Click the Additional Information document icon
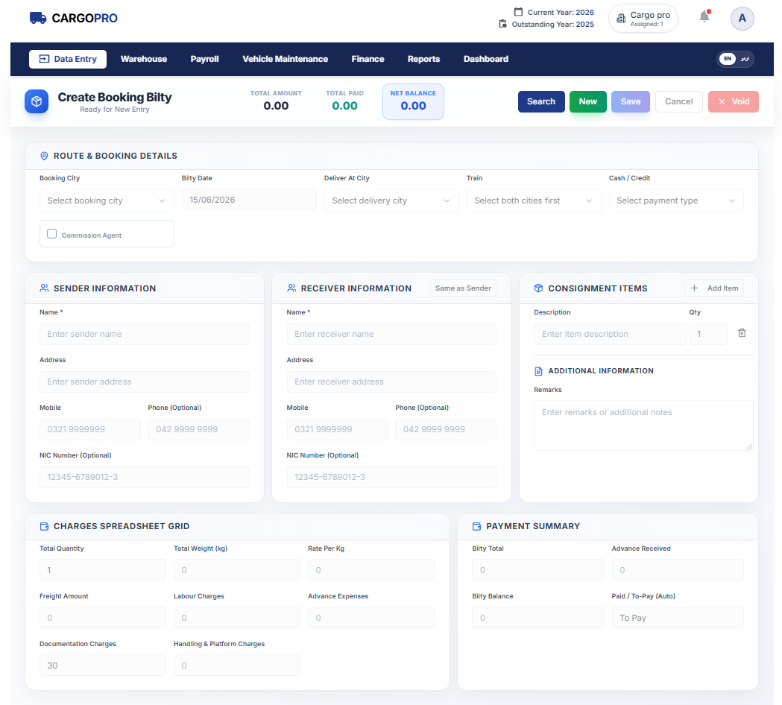The height and width of the screenshot is (705, 782). click(538, 371)
